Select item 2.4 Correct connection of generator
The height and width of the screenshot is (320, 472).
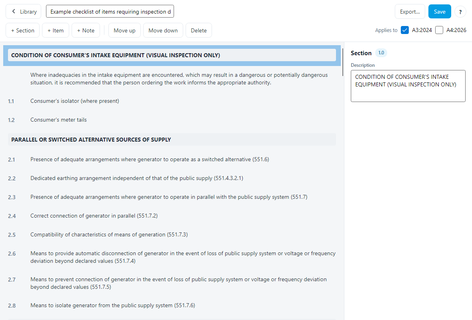(172, 216)
